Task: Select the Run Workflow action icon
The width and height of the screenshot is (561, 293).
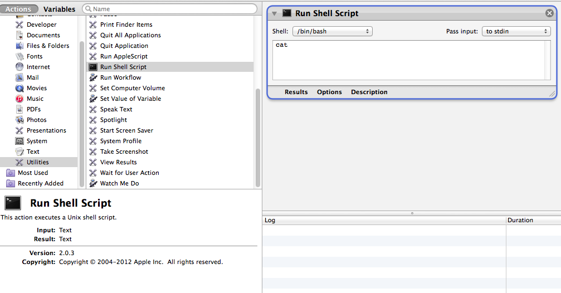Action: 93,77
